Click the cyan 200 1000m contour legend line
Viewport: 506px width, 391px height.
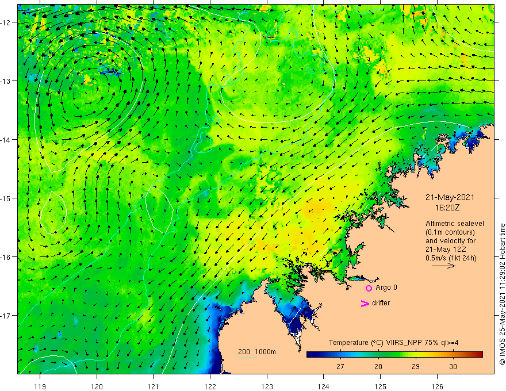tap(247, 358)
